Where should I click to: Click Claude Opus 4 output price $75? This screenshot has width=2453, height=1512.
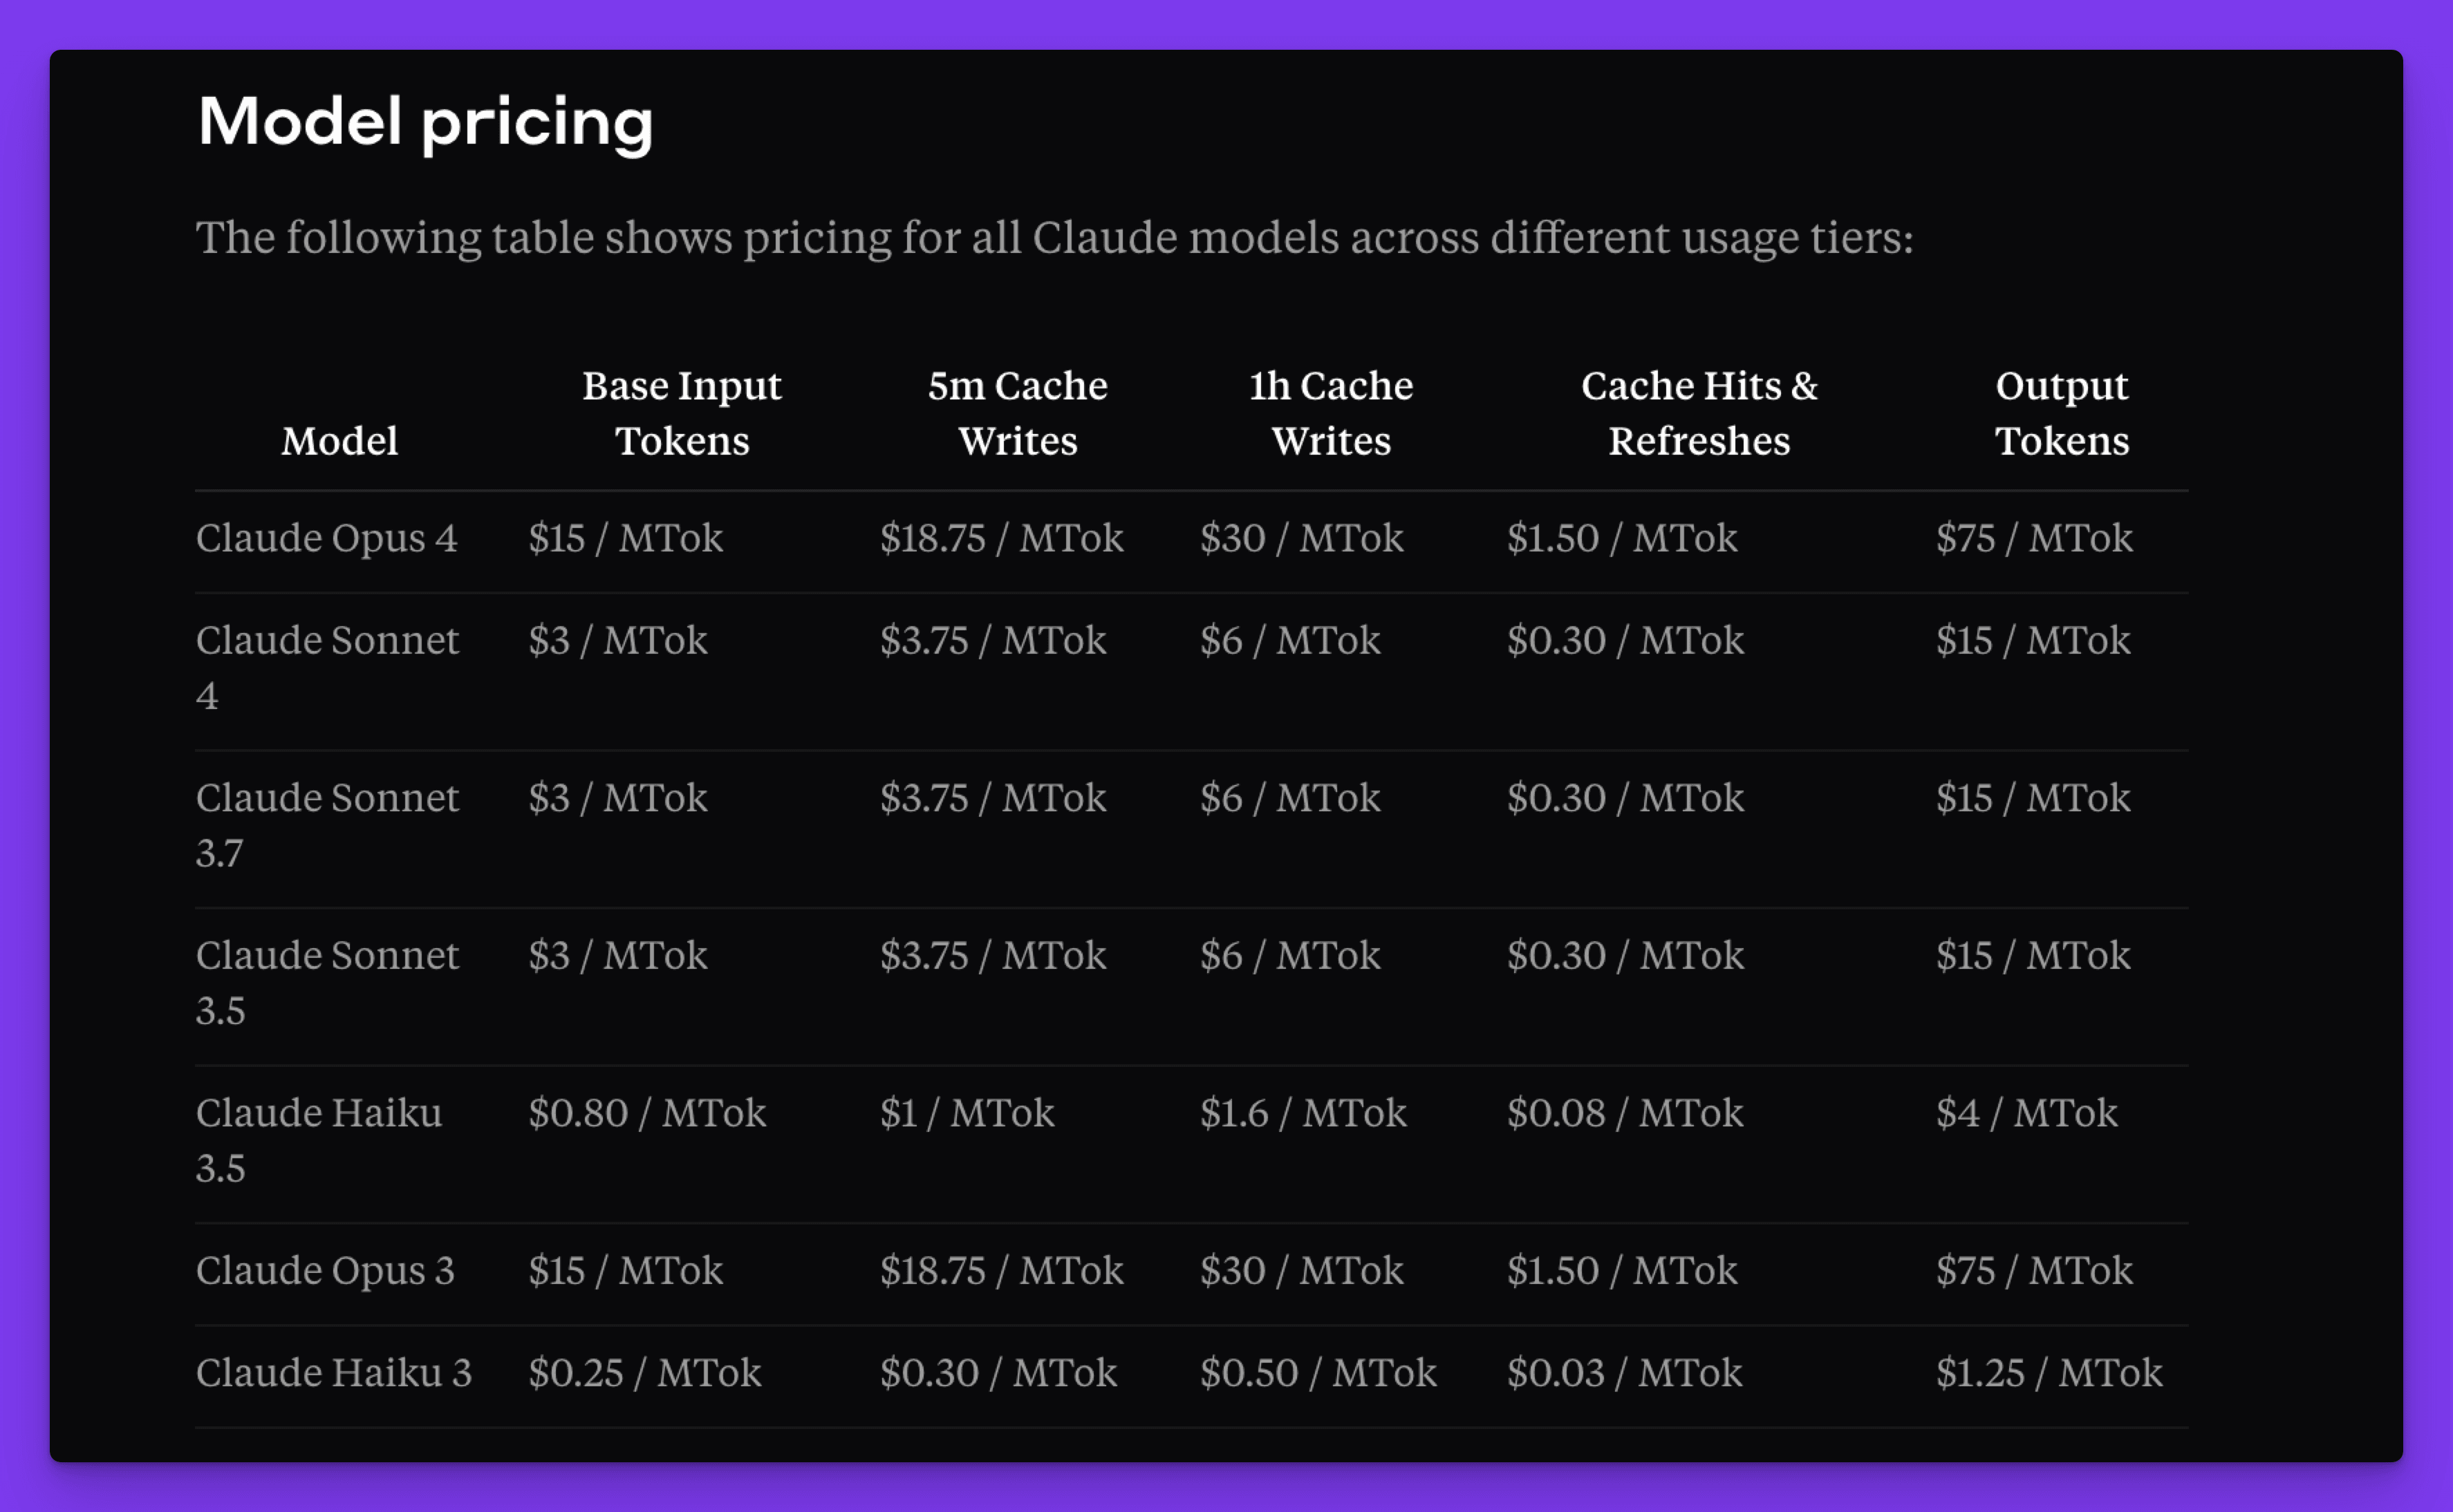pos(2034,538)
